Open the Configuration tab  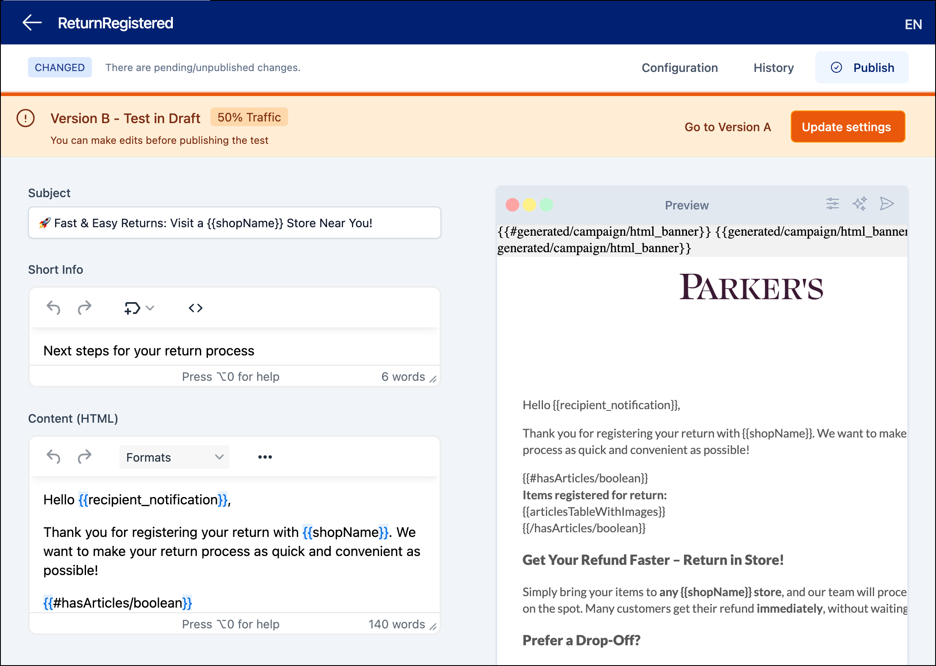click(680, 67)
